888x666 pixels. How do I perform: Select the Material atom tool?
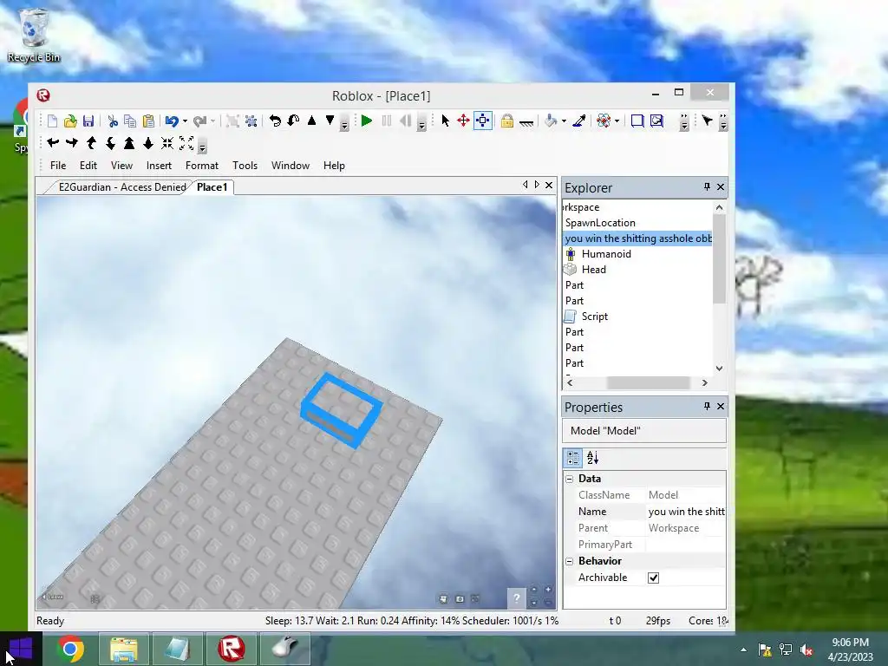pos(604,121)
